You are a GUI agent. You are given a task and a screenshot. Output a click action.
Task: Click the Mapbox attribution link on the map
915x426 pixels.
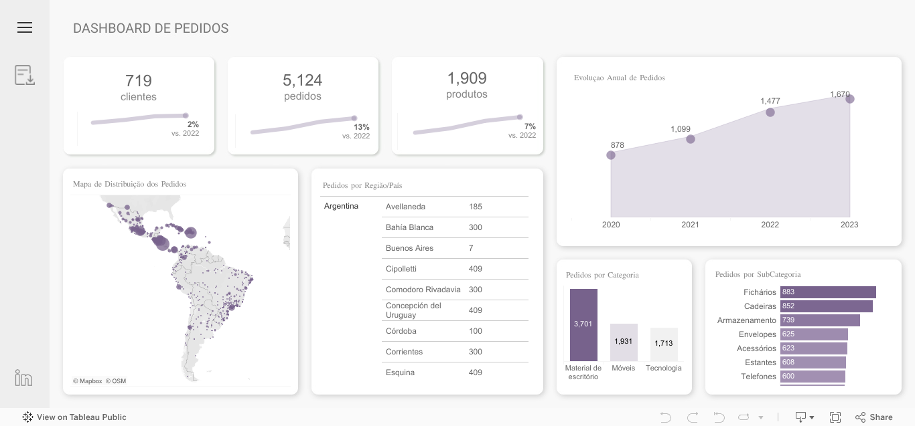click(x=88, y=381)
